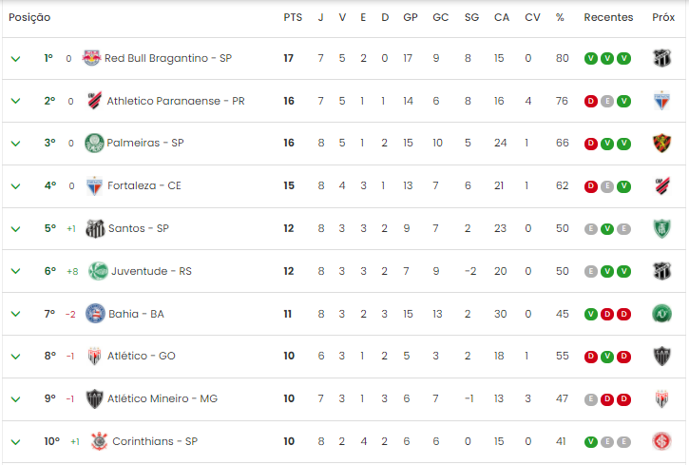Sort table by SG column header
Viewport: 689px width, 465px height.
point(471,17)
